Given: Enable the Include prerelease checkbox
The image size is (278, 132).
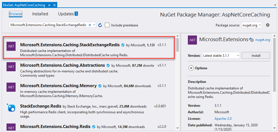Looking at the screenshot, I should [107, 25].
